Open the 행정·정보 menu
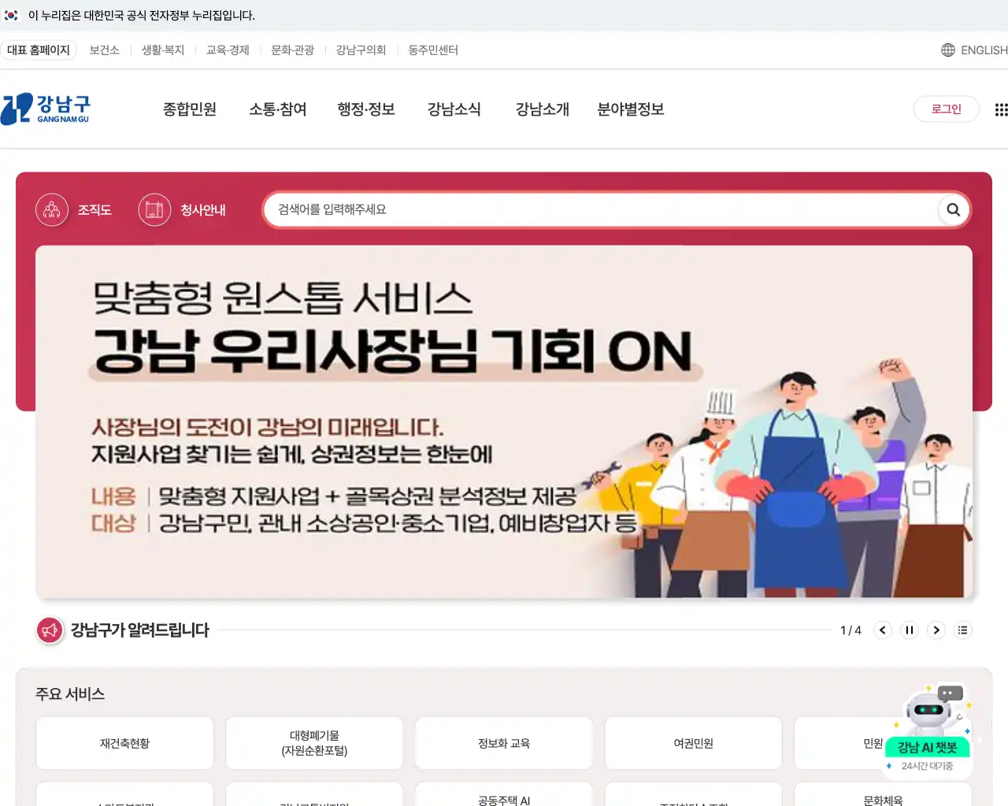Screen dimensions: 1008x806 pos(366,109)
